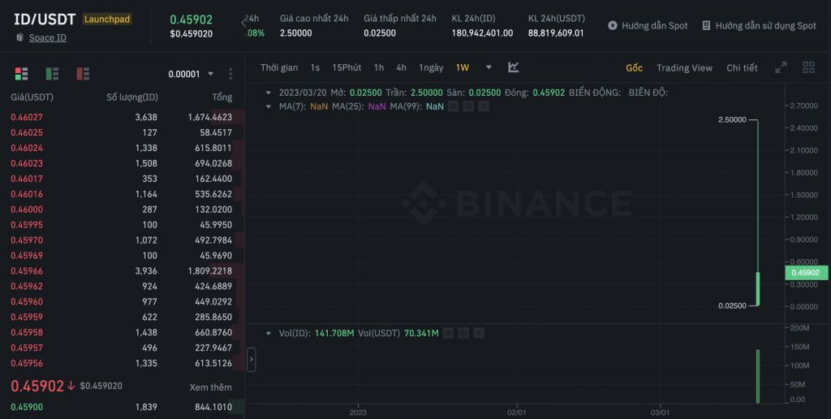This screenshot has height=419, width=831.
Task: Select the 15Phút interval
Action: (347, 67)
